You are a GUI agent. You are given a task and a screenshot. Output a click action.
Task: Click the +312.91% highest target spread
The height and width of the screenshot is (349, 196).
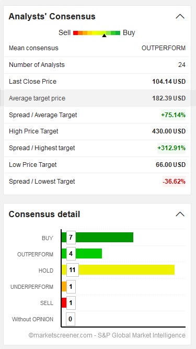(x=171, y=148)
